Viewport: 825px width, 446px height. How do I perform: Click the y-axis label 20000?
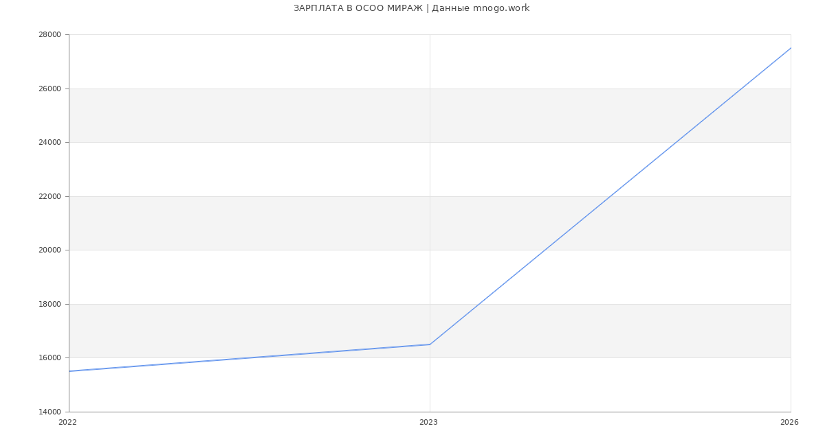pyautogui.click(x=51, y=250)
